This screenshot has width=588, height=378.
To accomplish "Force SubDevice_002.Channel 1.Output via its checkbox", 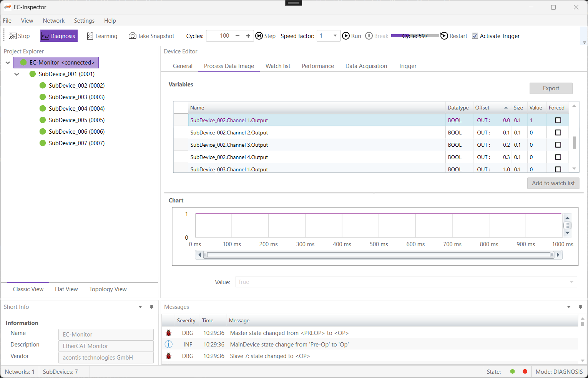I will pos(558,120).
